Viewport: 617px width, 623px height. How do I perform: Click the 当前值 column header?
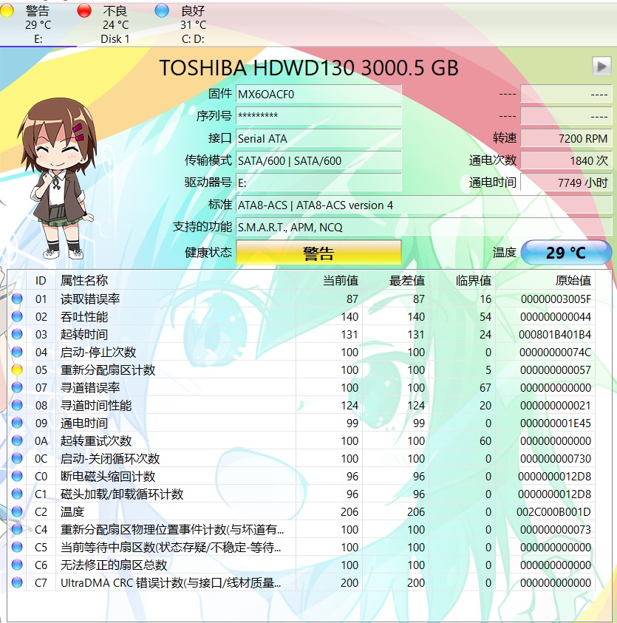pyautogui.click(x=330, y=281)
